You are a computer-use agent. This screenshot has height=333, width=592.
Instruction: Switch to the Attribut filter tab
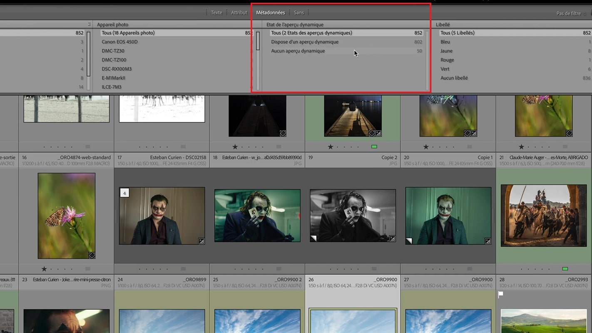pyautogui.click(x=239, y=12)
